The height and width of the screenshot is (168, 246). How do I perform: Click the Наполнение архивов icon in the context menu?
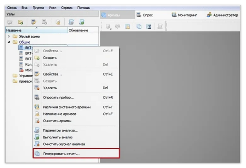tap(37, 114)
